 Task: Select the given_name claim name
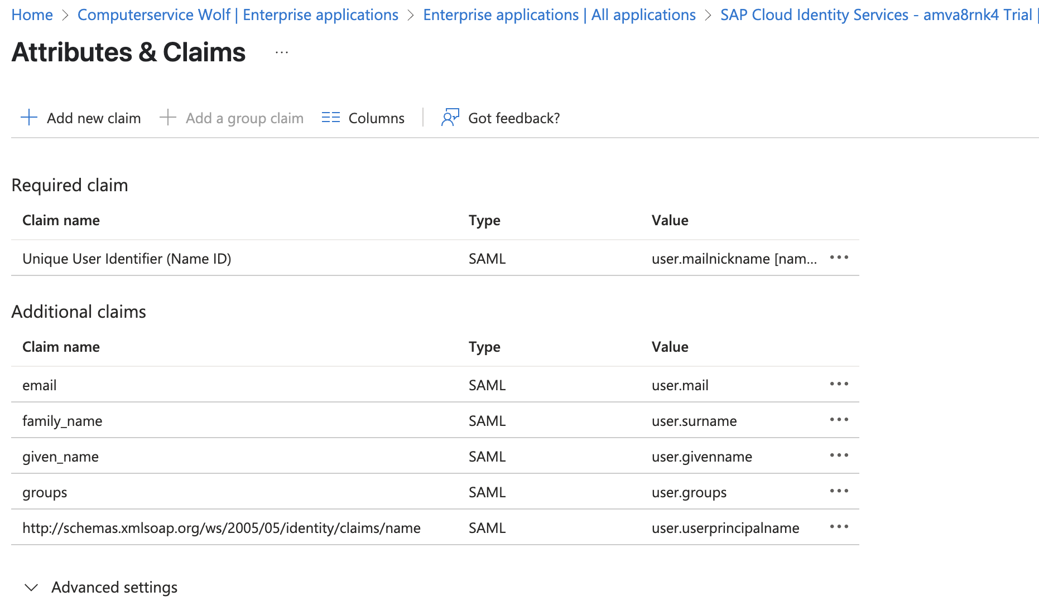[x=60, y=457]
